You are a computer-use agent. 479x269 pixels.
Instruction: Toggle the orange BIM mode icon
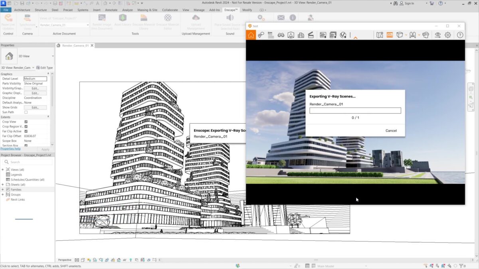coord(390,35)
